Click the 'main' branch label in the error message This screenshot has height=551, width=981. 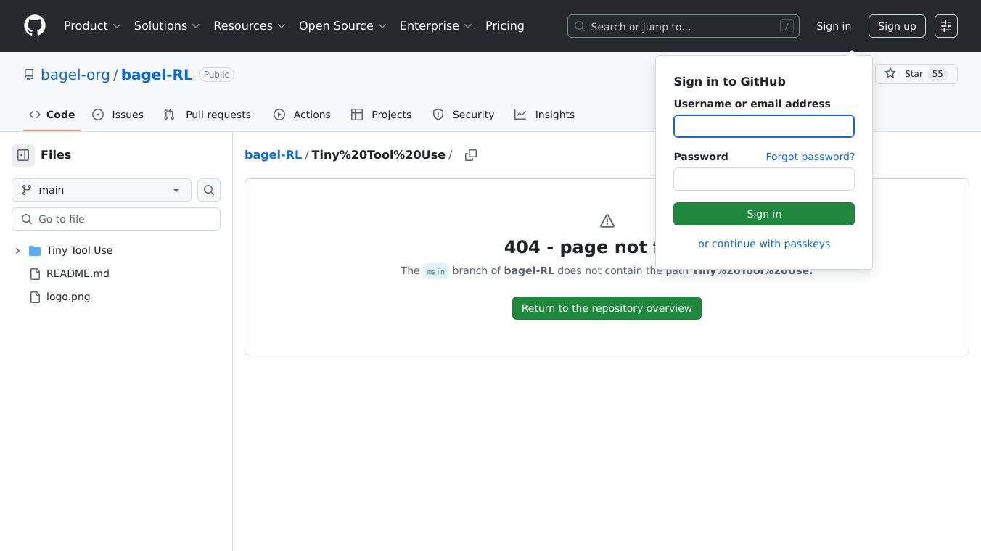click(x=436, y=271)
